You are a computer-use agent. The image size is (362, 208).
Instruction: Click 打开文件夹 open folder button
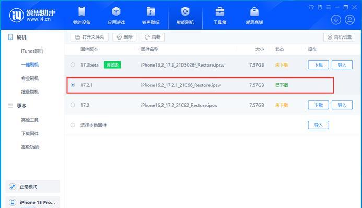coord(89,37)
